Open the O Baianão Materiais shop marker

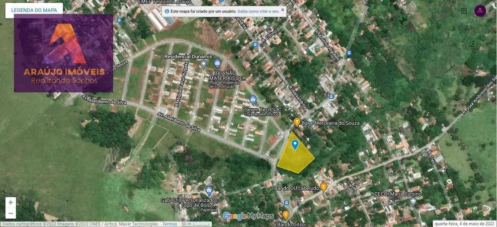click(x=217, y=64)
